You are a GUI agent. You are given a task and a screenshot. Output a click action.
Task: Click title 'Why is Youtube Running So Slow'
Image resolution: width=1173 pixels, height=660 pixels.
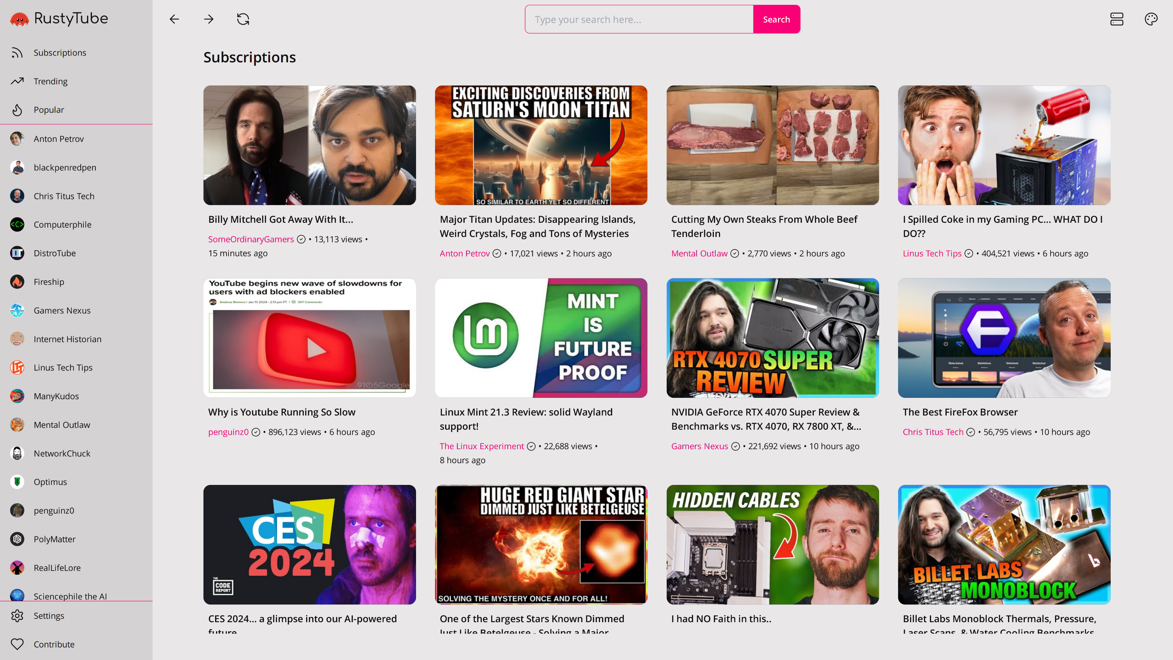[x=281, y=412]
